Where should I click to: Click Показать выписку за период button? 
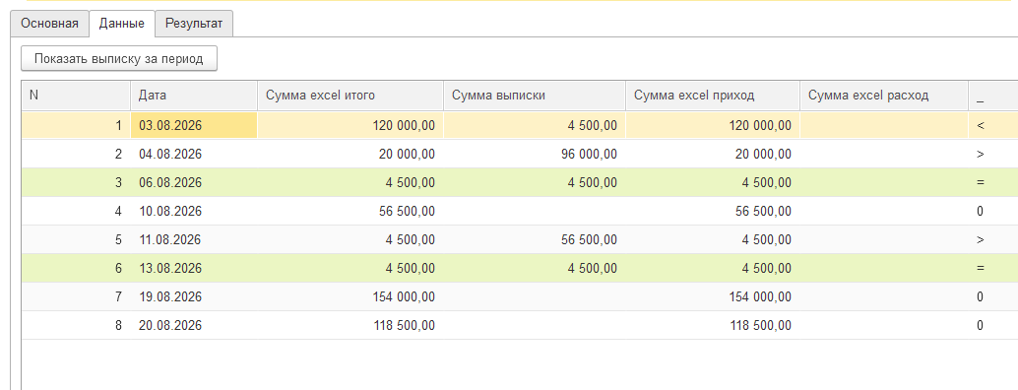pos(119,58)
